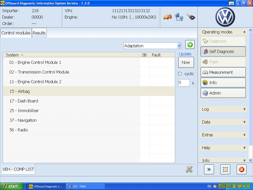
Task: Sort by the System column header
Action: pos(71,55)
